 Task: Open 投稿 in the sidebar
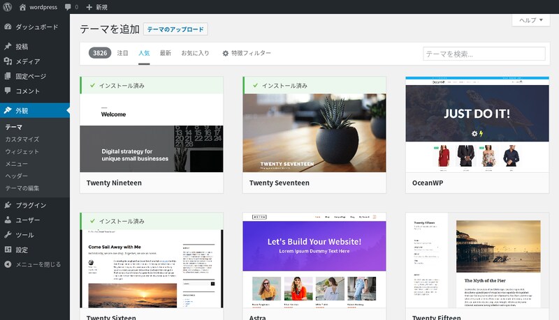coord(22,47)
